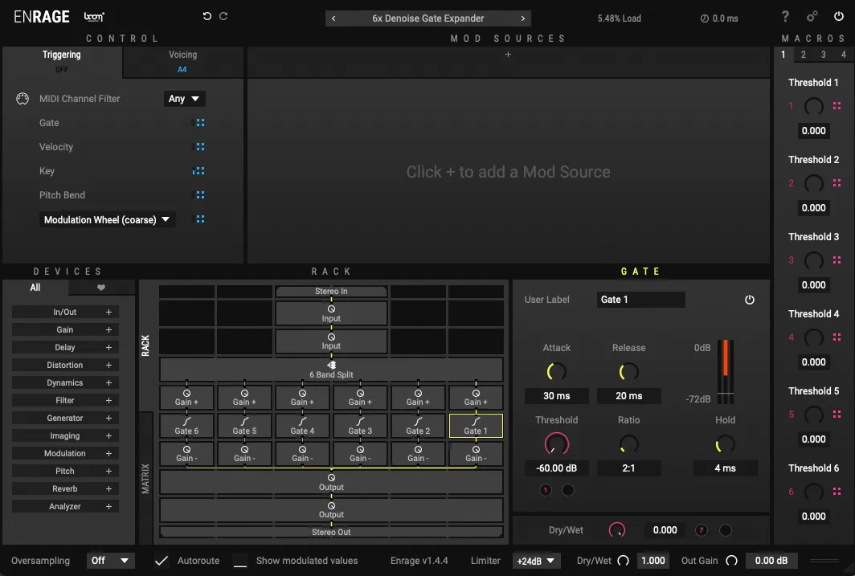Click the undo arrow icon
Image resolution: width=855 pixels, height=576 pixels.
207,17
